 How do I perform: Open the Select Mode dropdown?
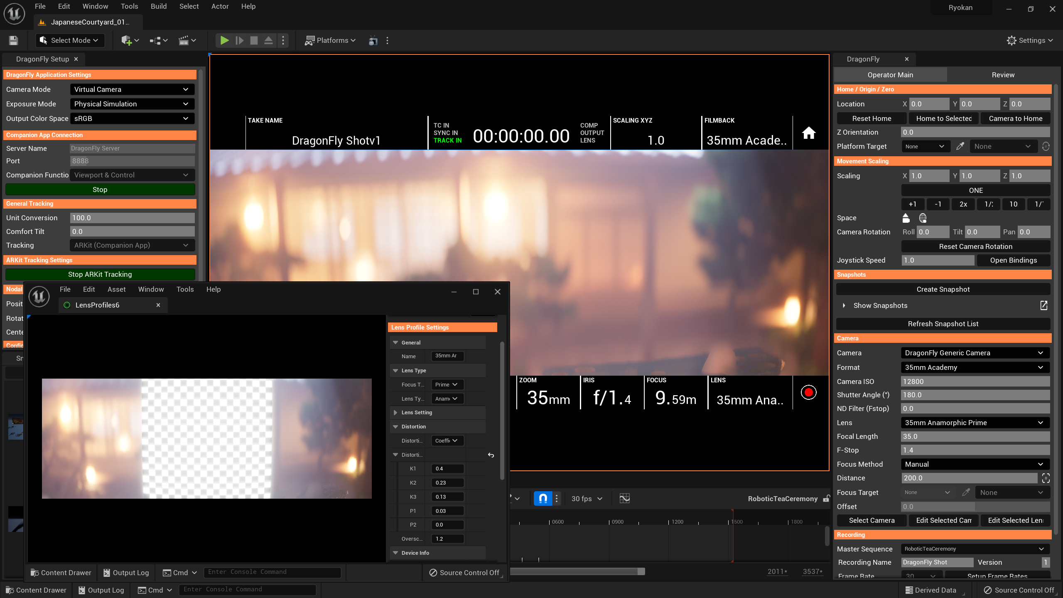click(70, 40)
